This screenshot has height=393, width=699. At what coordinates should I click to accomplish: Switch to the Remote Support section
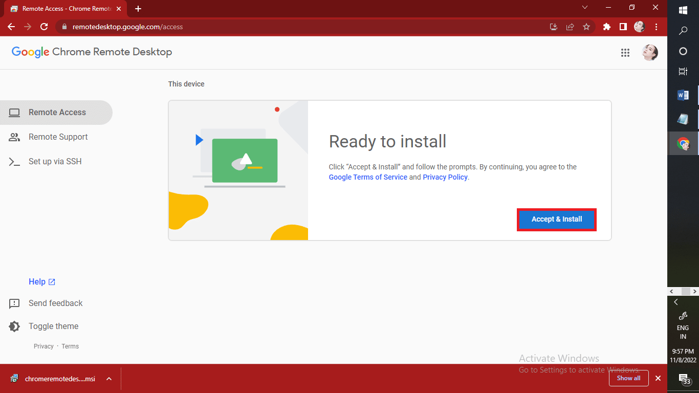point(58,137)
